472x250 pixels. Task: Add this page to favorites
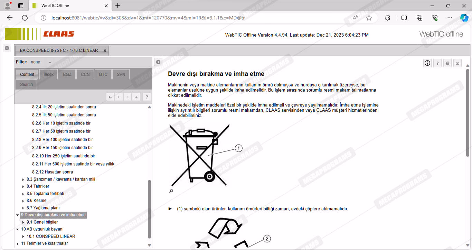coord(369,18)
